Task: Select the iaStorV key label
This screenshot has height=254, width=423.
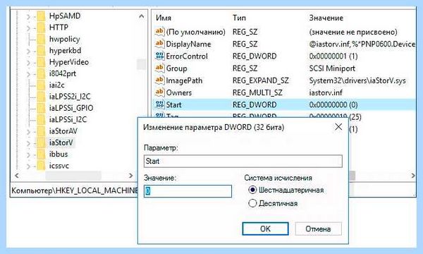Action: 61,143
